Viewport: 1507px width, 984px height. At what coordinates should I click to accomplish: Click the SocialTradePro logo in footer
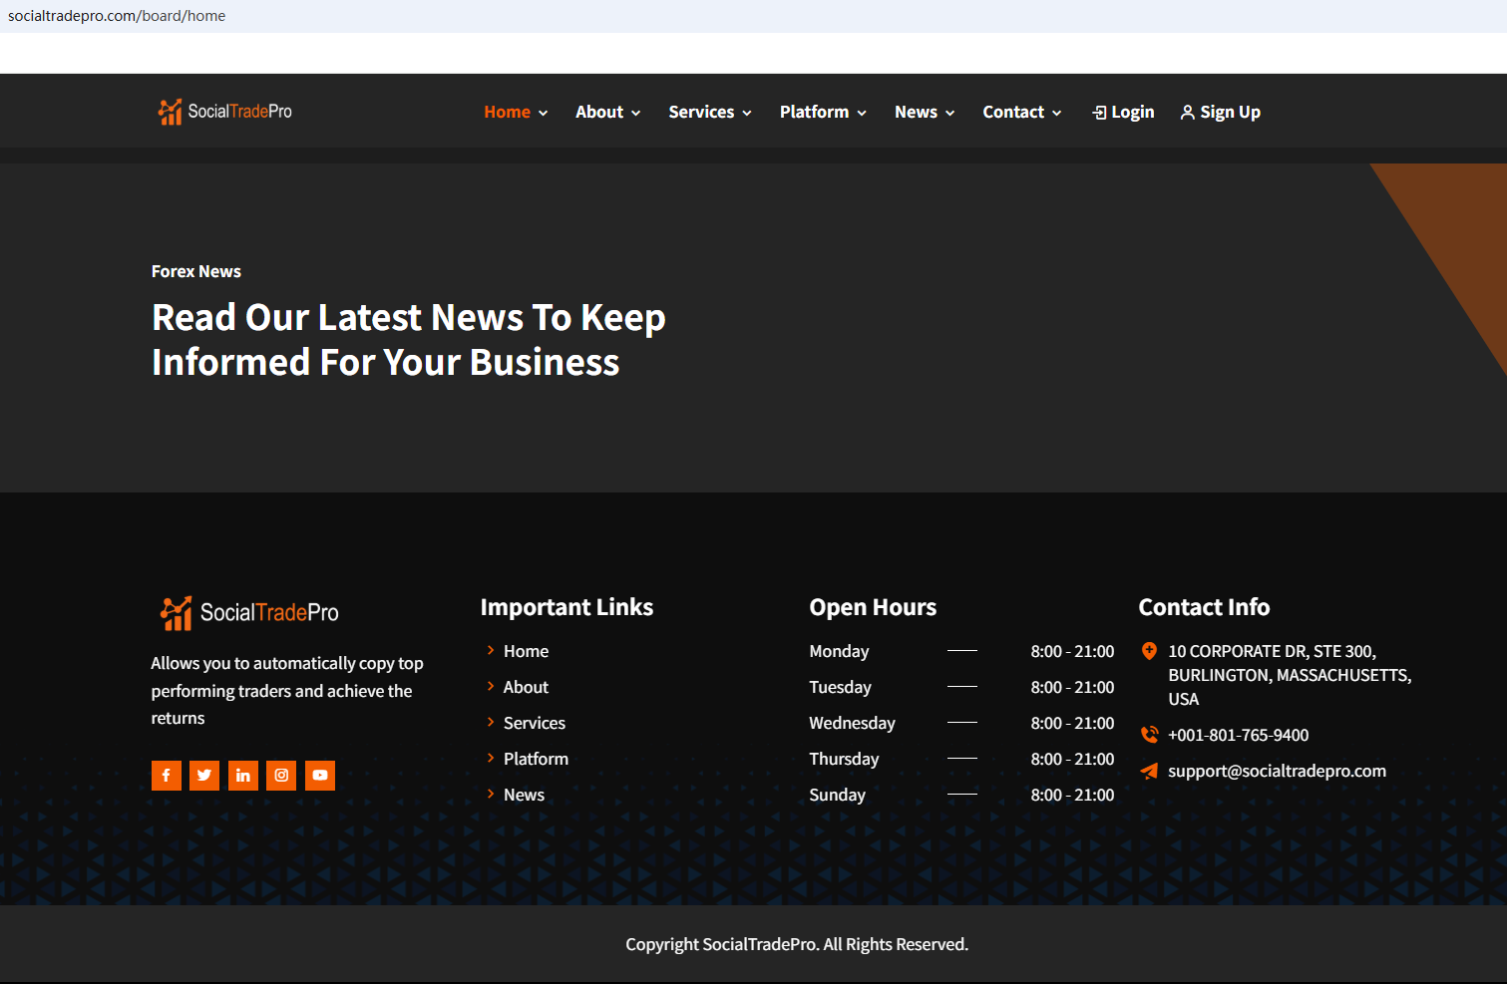(250, 612)
